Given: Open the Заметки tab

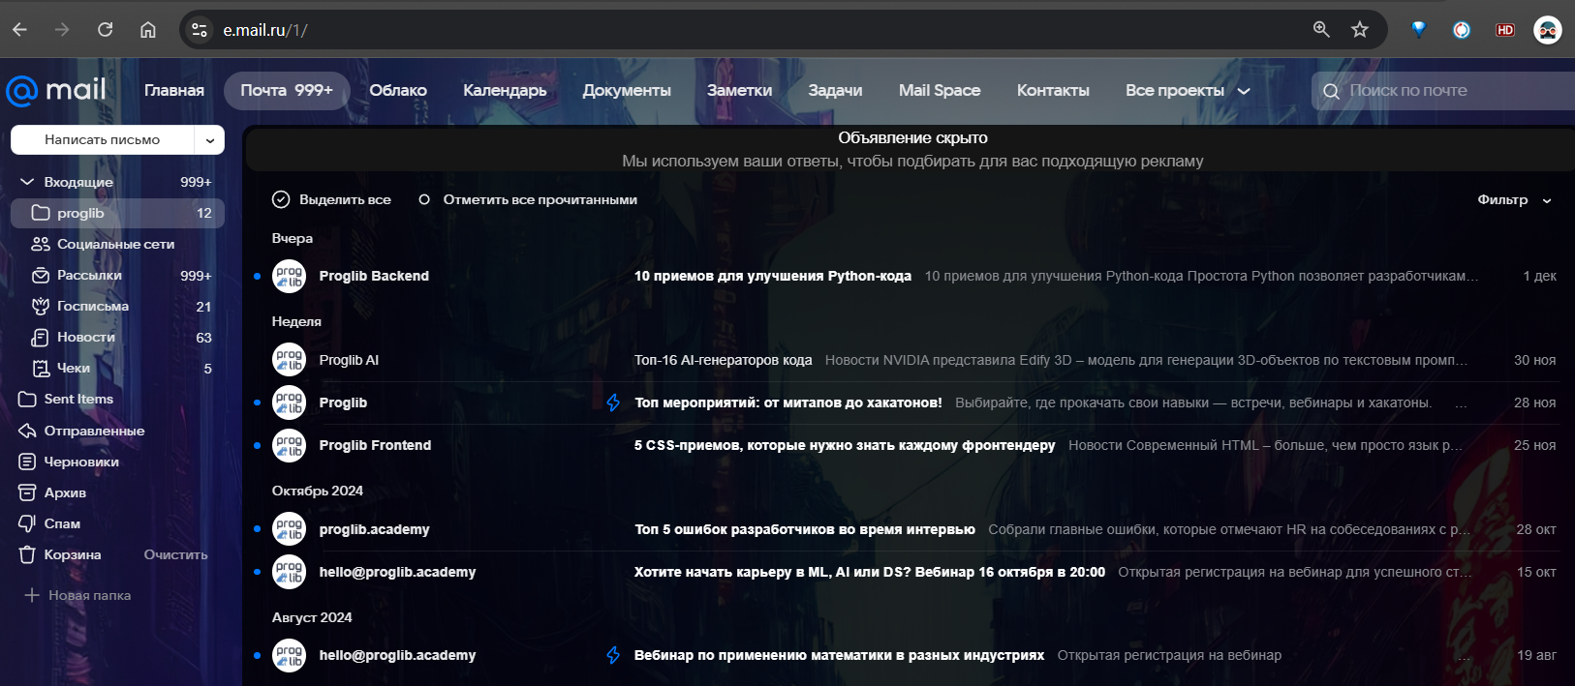Looking at the screenshot, I should 740,90.
